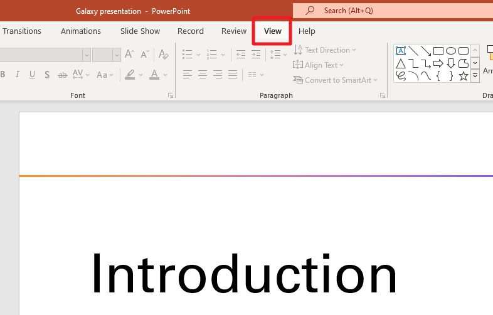Select the Text Box shape
The height and width of the screenshot is (315, 493).
pos(401,51)
